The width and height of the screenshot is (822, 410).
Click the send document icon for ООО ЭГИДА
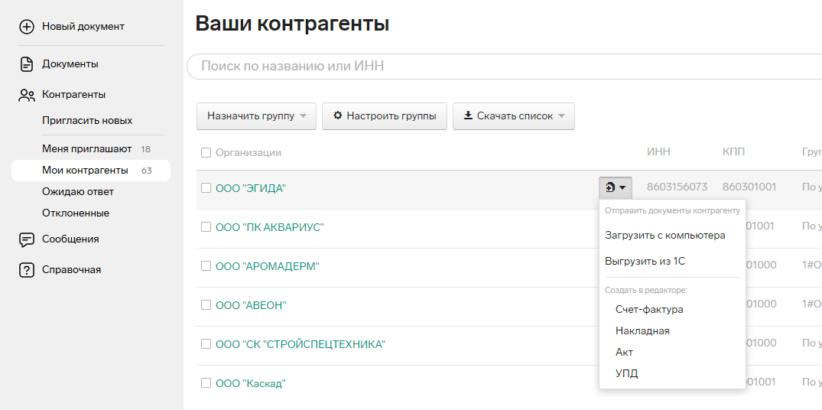(610, 187)
